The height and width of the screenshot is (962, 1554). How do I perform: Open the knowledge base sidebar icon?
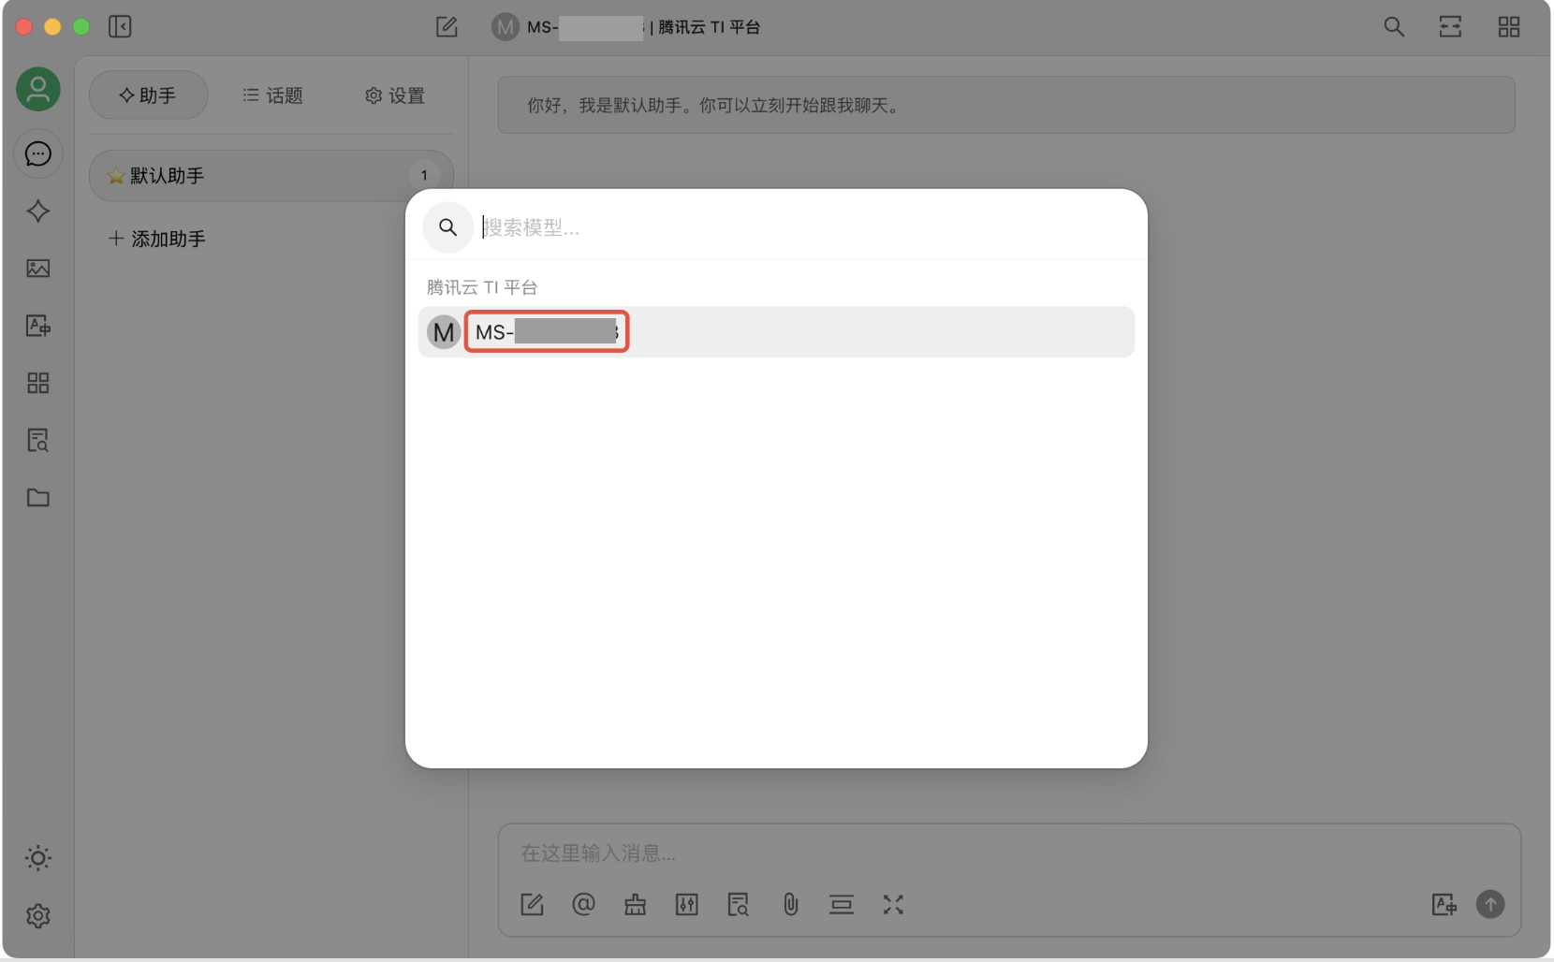[38, 440]
